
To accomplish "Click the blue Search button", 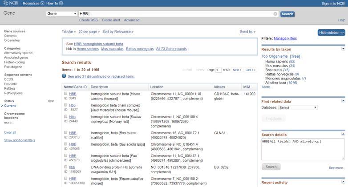I will [287, 14].
